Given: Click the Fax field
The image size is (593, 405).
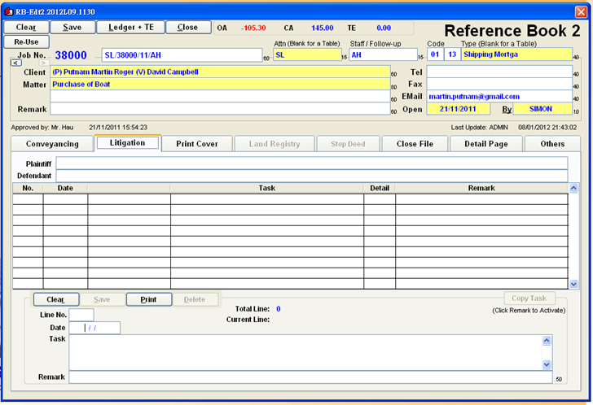Looking at the screenshot, I should (x=499, y=84).
